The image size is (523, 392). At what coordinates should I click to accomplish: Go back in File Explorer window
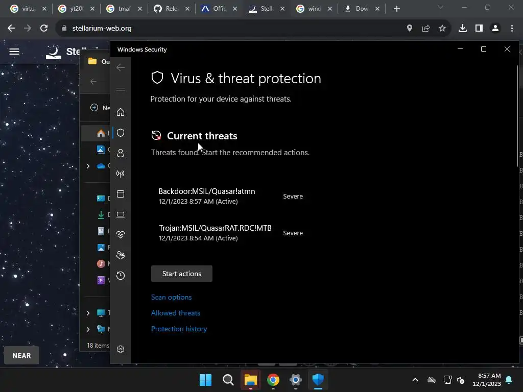tap(93, 81)
